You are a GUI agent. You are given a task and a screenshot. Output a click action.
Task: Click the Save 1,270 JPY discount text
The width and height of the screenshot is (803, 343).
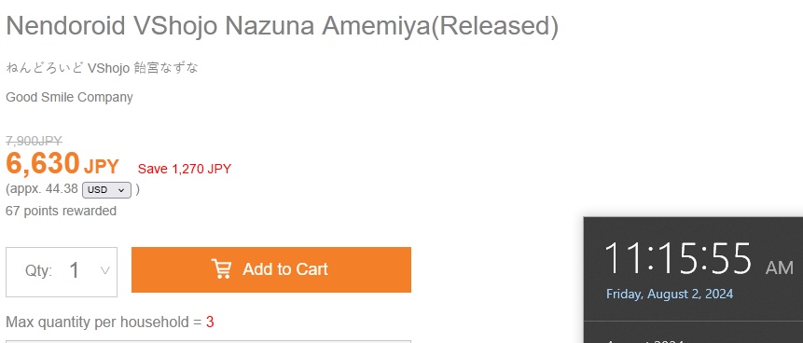(185, 169)
